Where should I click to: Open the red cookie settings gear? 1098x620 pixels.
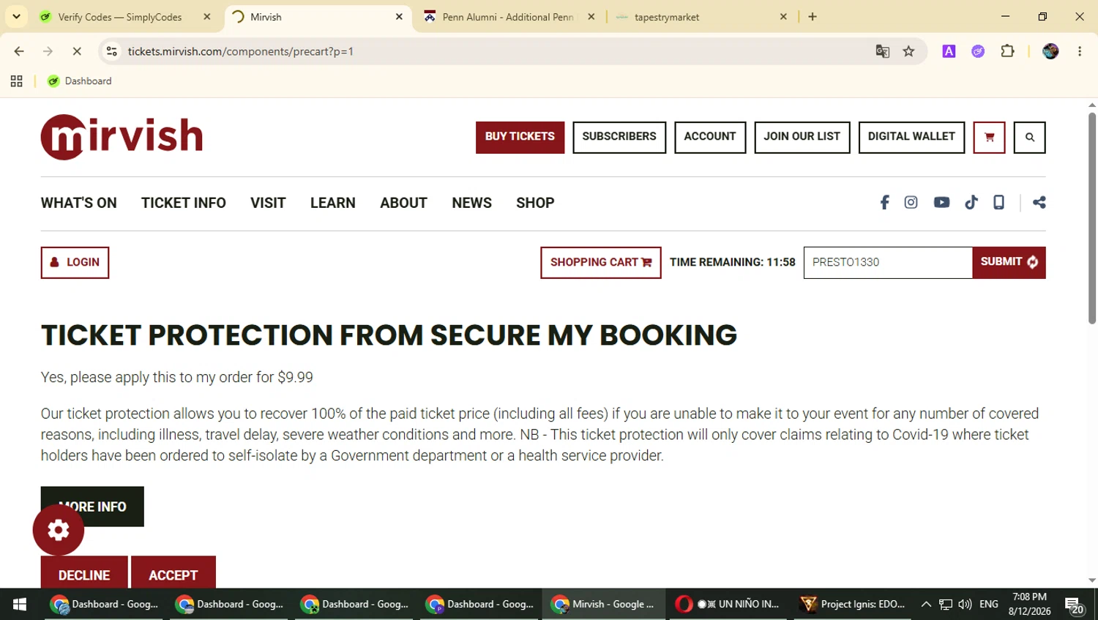pos(59,530)
